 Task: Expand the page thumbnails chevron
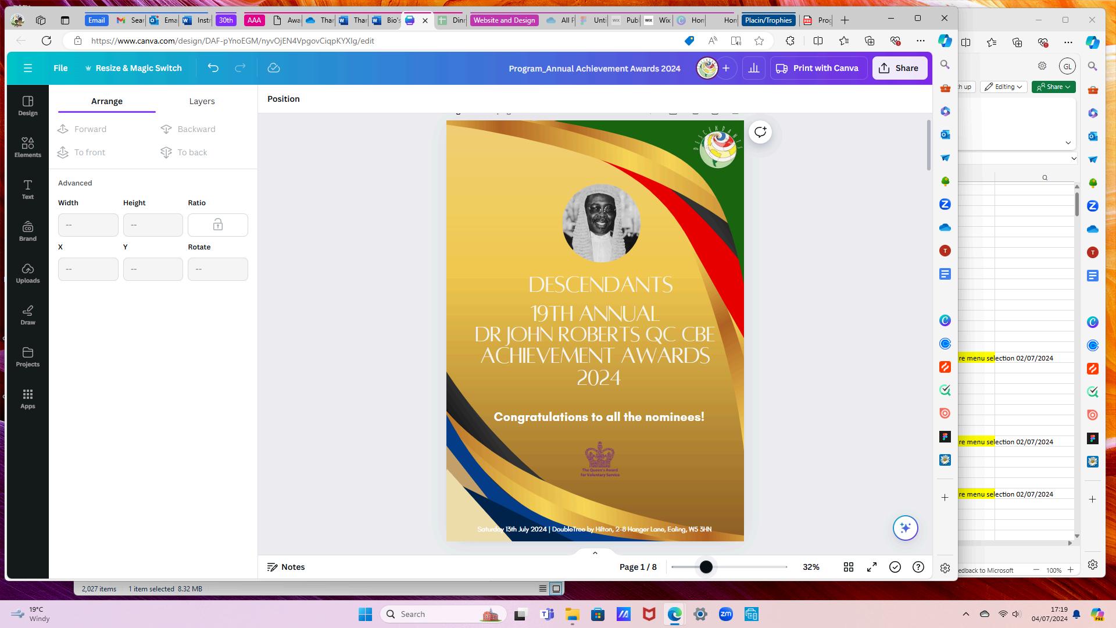[595, 553]
